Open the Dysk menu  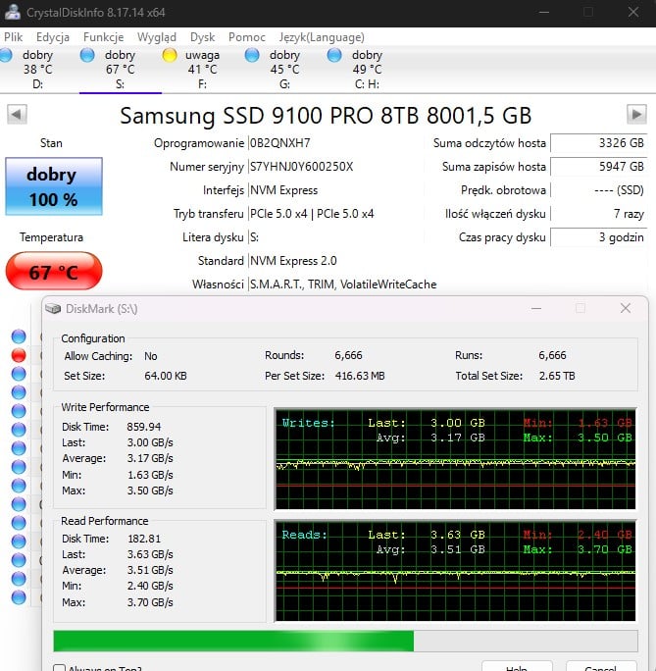tap(202, 36)
